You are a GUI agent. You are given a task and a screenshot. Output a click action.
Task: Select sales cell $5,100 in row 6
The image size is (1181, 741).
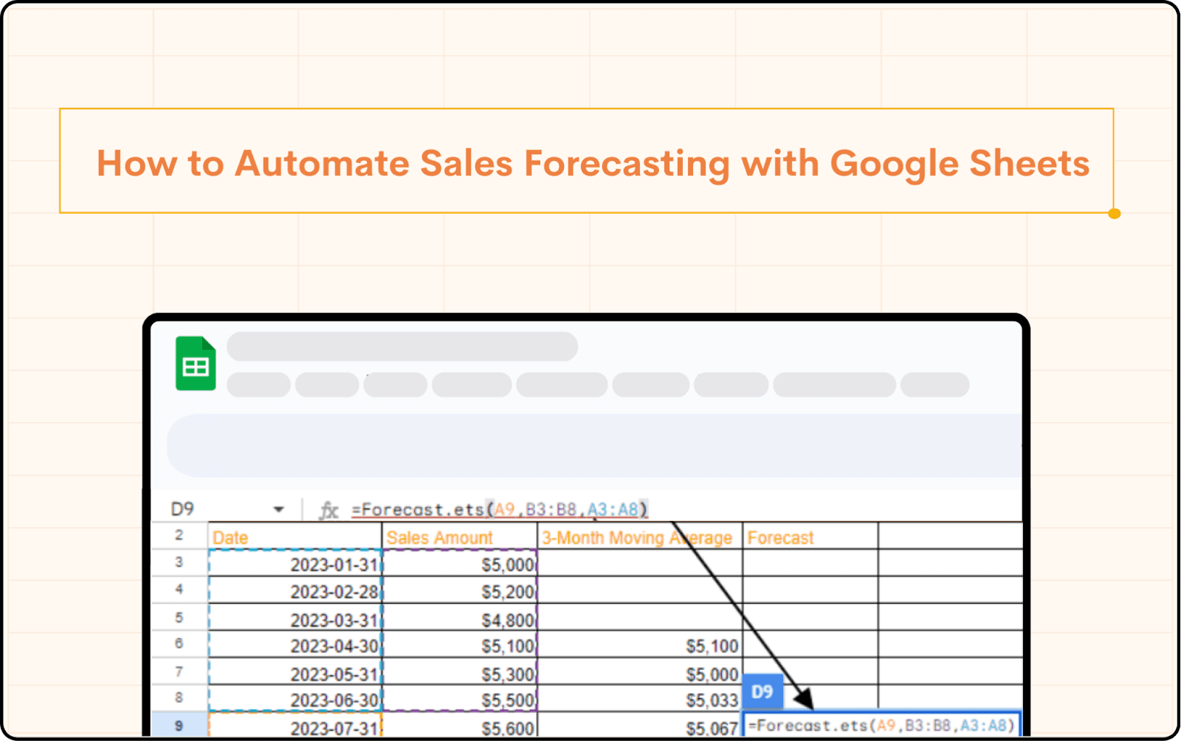(x=460, y=645)
